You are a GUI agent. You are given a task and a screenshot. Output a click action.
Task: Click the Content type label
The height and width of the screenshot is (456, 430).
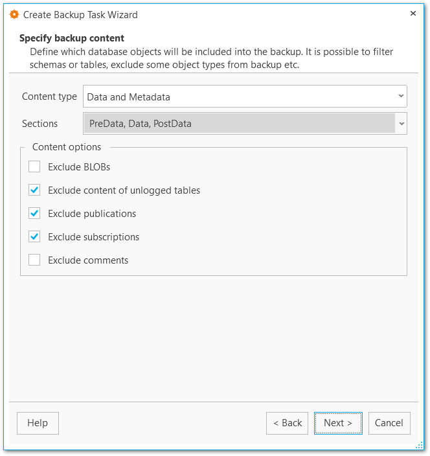pyautogui.click(x=49, y=97)
